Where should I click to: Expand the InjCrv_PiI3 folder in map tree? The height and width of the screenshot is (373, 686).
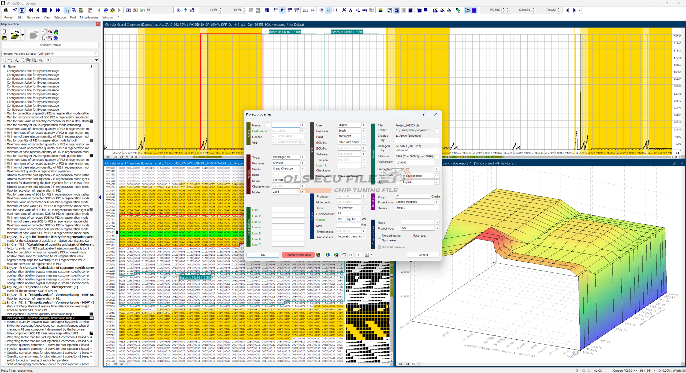pos(4,245)
